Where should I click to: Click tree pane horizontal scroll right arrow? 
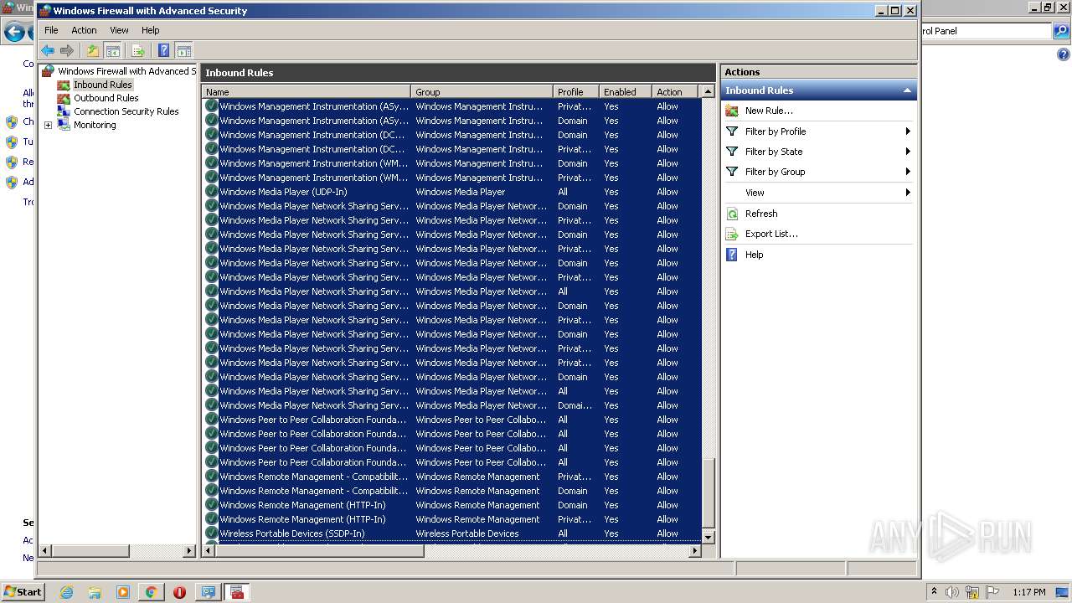[x=189, y=551]
